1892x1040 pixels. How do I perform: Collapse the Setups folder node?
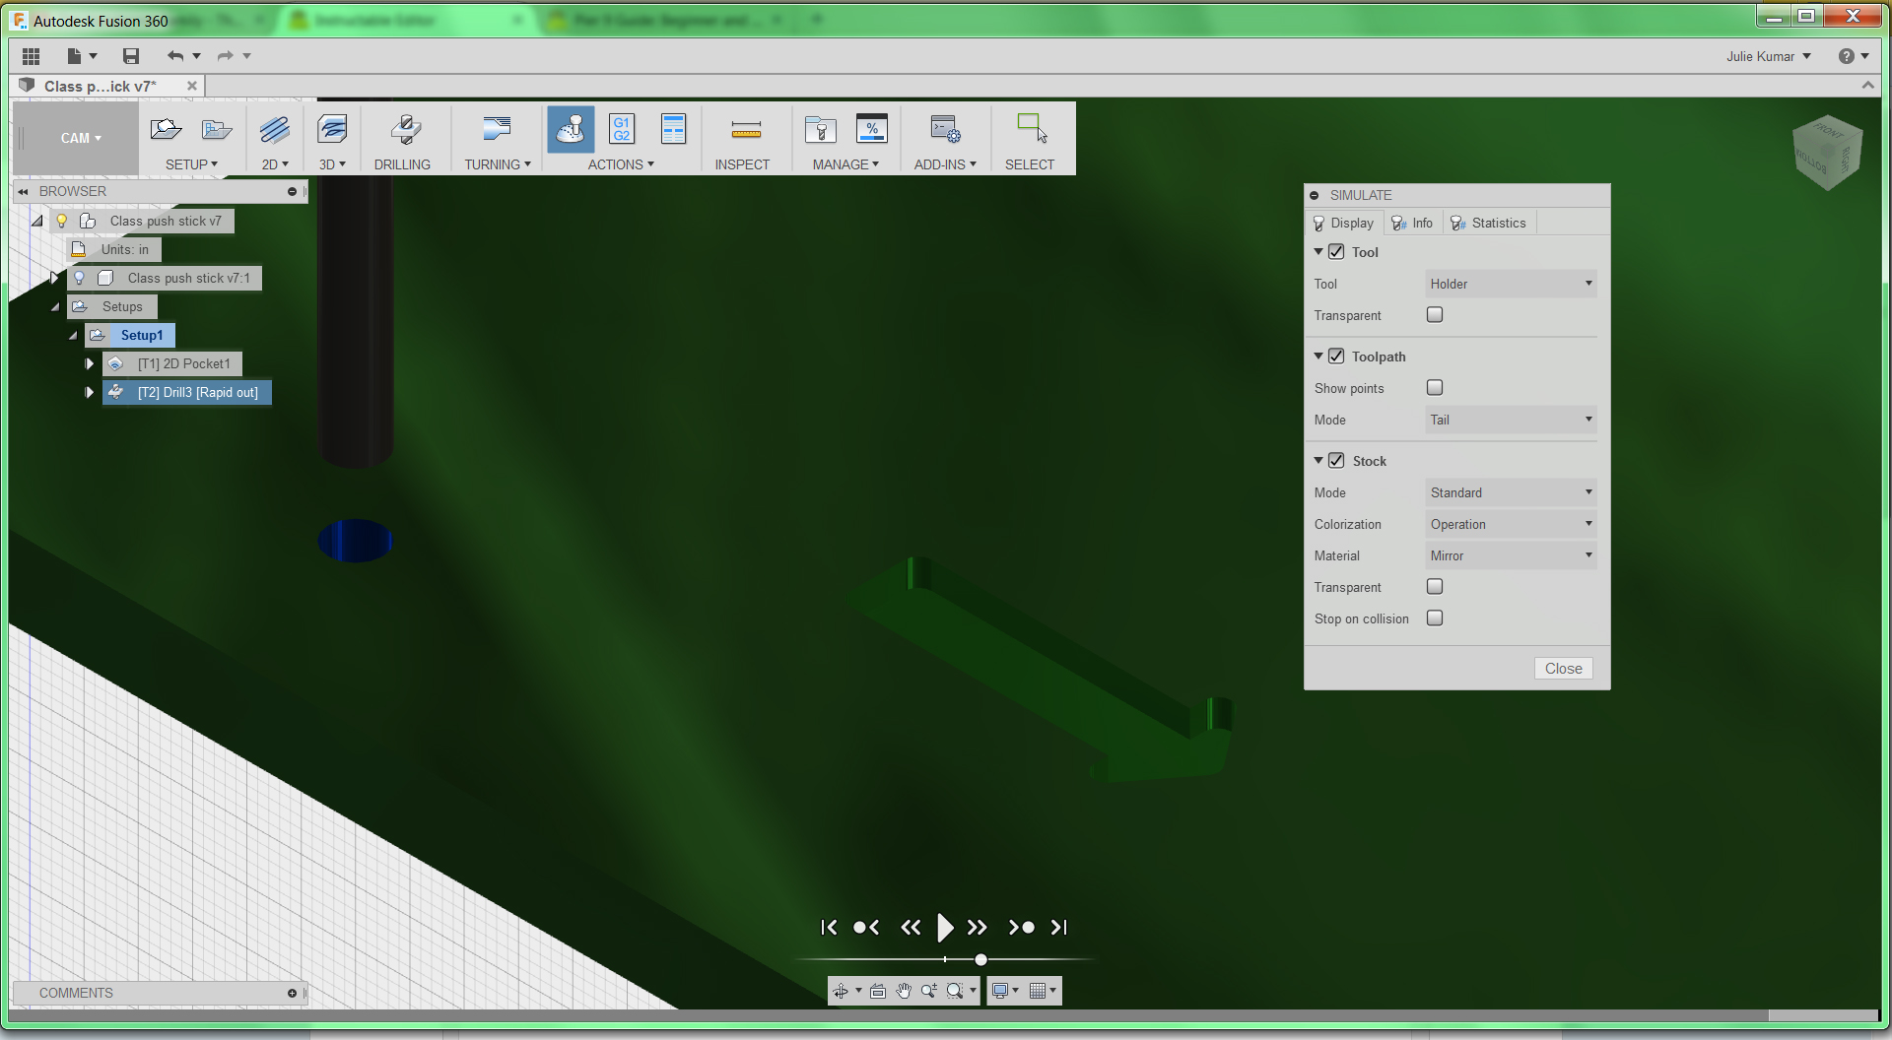(x=55, y=307)
